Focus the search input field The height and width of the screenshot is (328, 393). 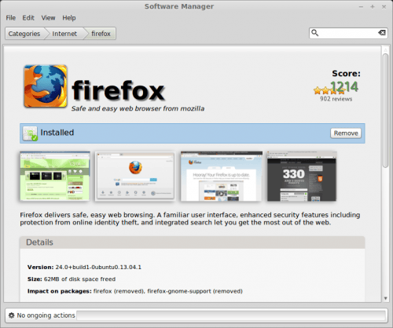(x=348, y=33)
